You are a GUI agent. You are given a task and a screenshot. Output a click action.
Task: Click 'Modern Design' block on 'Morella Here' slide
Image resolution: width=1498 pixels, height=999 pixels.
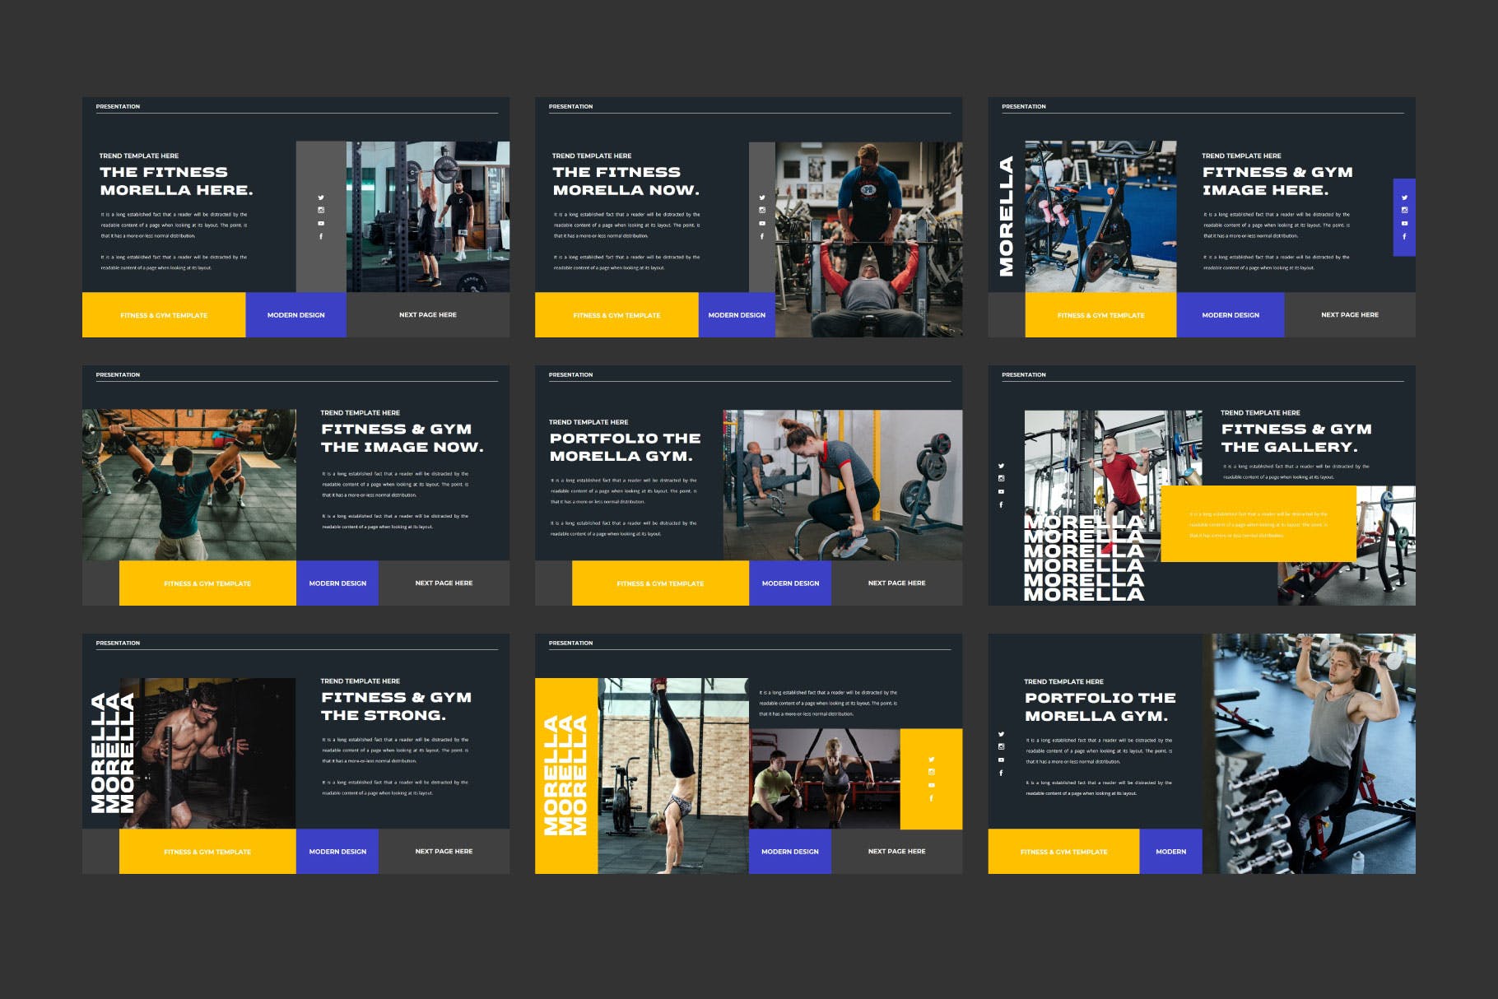pos(296,315)
